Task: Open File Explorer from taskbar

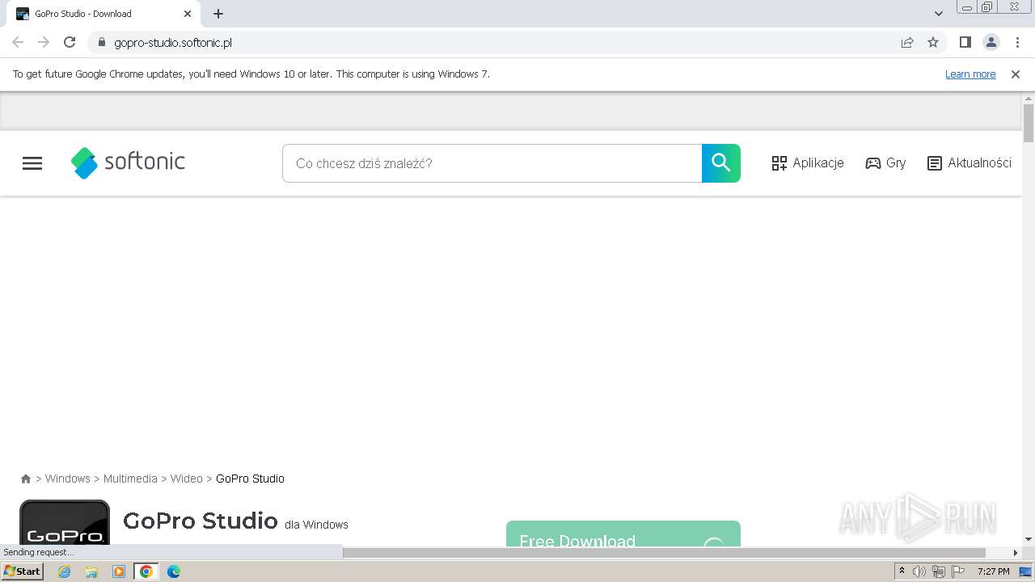Action: pyautogui.click(x=91, y=571)
